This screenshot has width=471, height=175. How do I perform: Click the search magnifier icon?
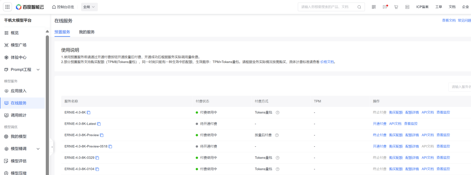coord(359,7)
